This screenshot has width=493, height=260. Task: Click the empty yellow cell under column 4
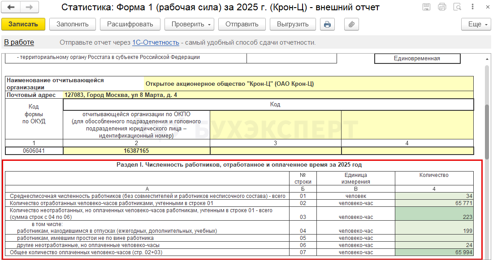[407, 151]
